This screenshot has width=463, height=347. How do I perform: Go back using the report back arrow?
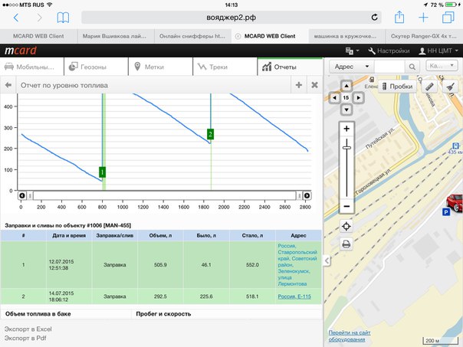(x=8, y=86)
